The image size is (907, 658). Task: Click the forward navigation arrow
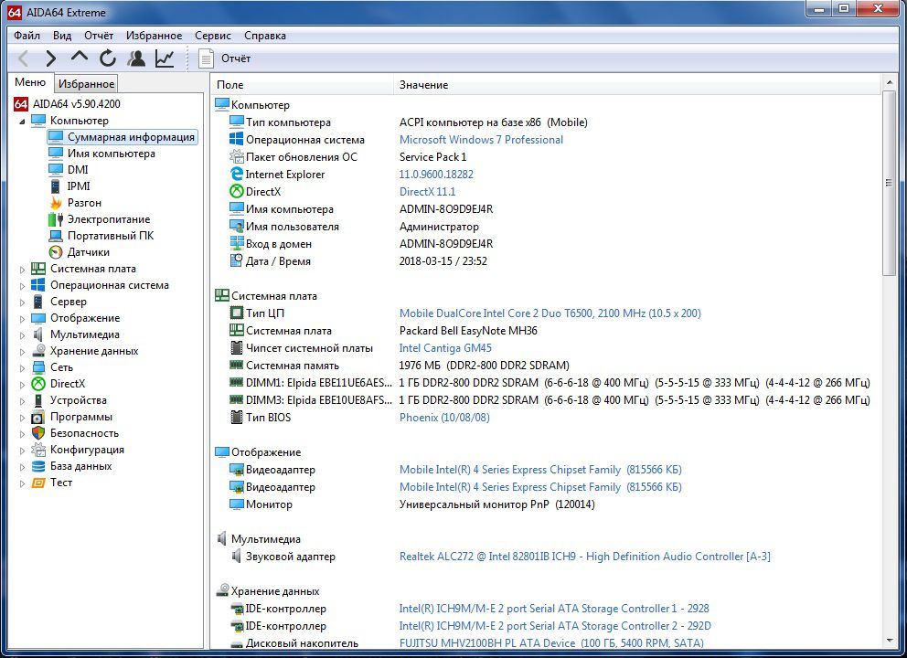point(51,58)
